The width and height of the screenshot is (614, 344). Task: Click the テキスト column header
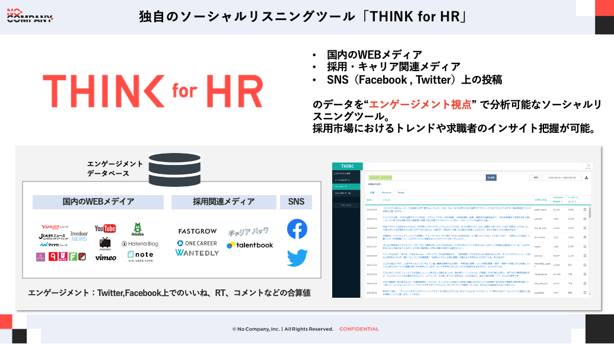pyautogui.click(x=387, y=200)
